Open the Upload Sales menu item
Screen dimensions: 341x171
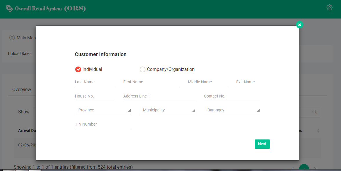pyautogui.click(x=20, y=54)
